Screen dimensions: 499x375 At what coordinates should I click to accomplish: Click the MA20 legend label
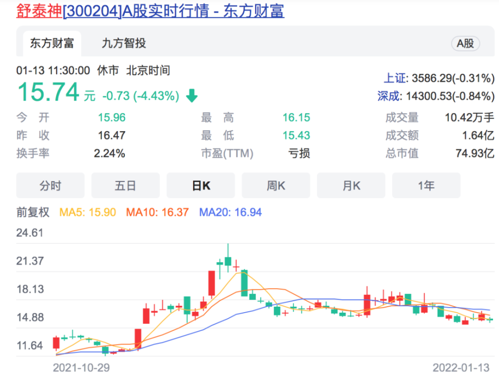[x=231, y=212]
